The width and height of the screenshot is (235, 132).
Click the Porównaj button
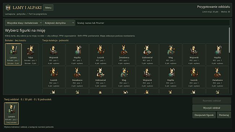tap(224, 115)
